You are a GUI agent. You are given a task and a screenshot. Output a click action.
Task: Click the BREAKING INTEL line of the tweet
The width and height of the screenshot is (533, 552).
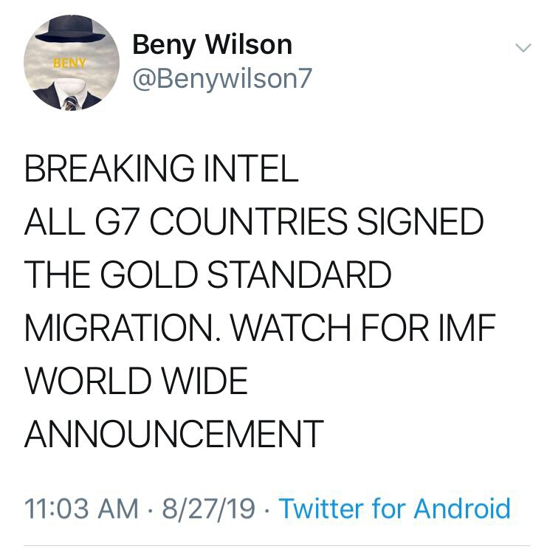point(162,169)
